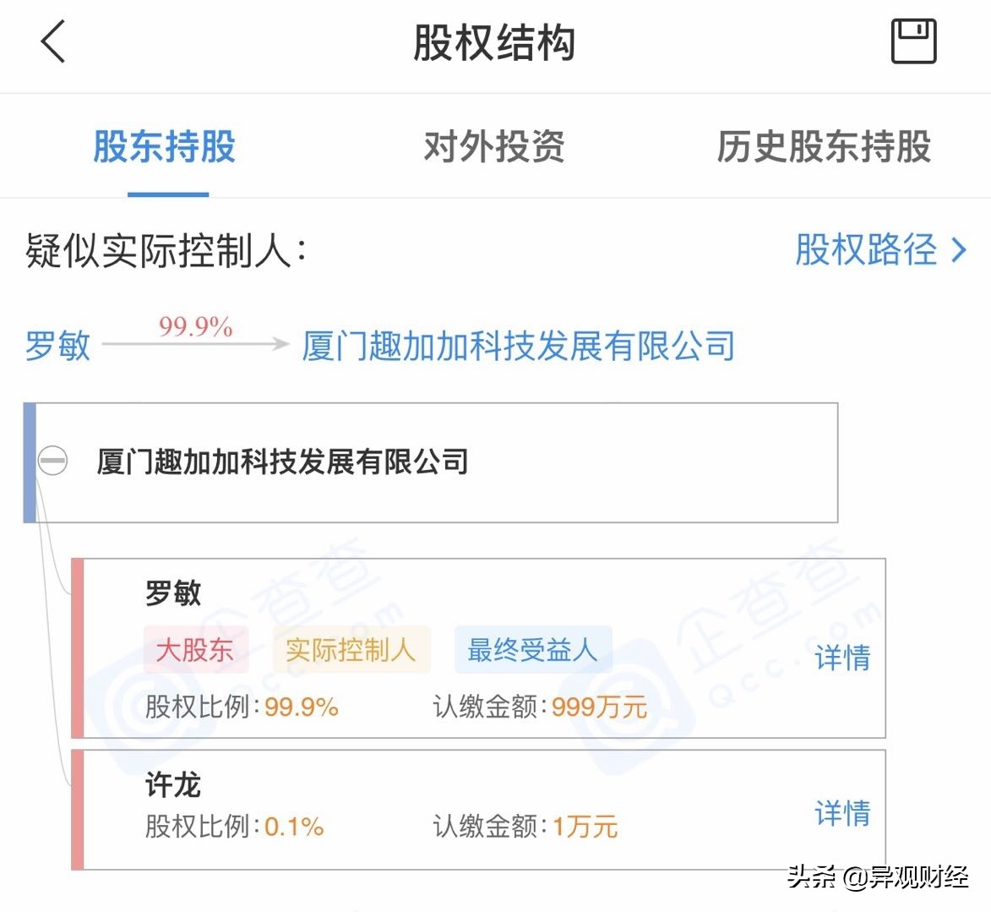Tap the save icon in the top corner
The height and width of the screenshot is (912, 991).
tap(912, 39)
